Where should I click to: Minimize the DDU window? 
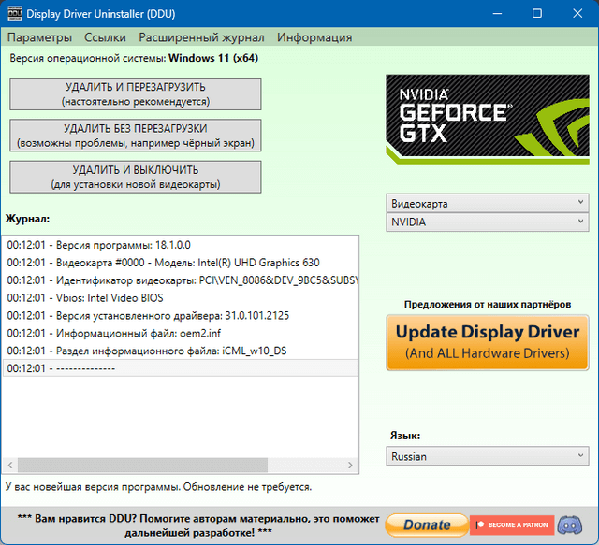click(494, 14)
